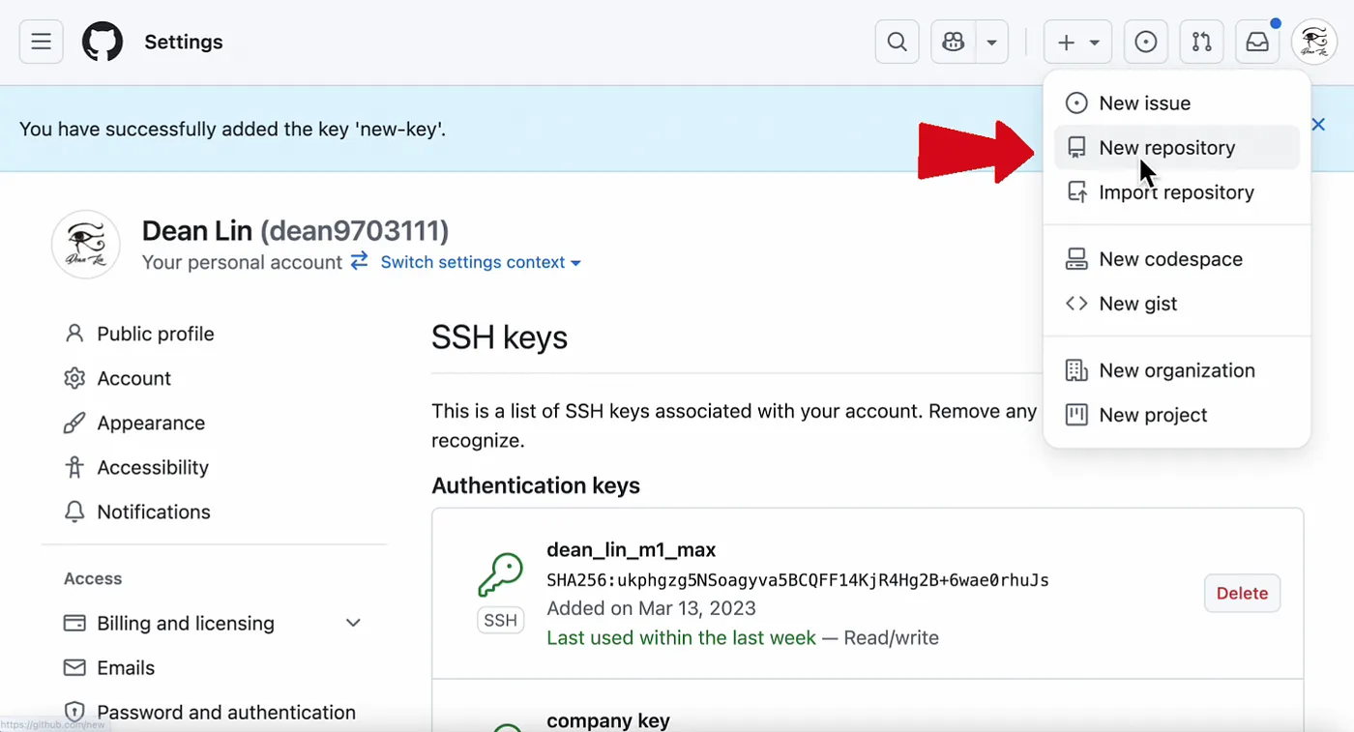Click the Notifications bell icon in sidebar
1354x732 pixels.
tap(74, 512)
